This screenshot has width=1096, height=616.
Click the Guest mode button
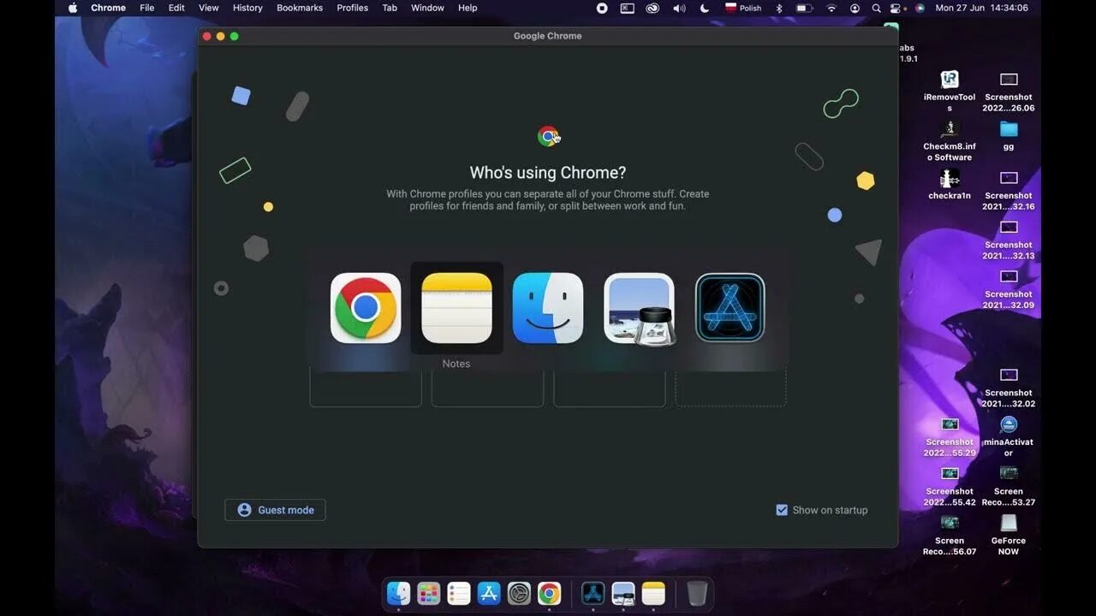tap(275, 510)
